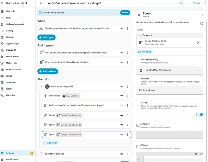Select the Delay for 15 seconds action
The width and height of the screenshot is (208, 162).
(x=84, y=154)
